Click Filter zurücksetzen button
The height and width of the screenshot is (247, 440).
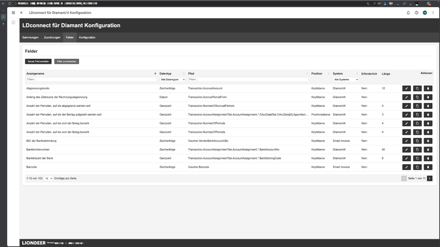tap(67, 61)
